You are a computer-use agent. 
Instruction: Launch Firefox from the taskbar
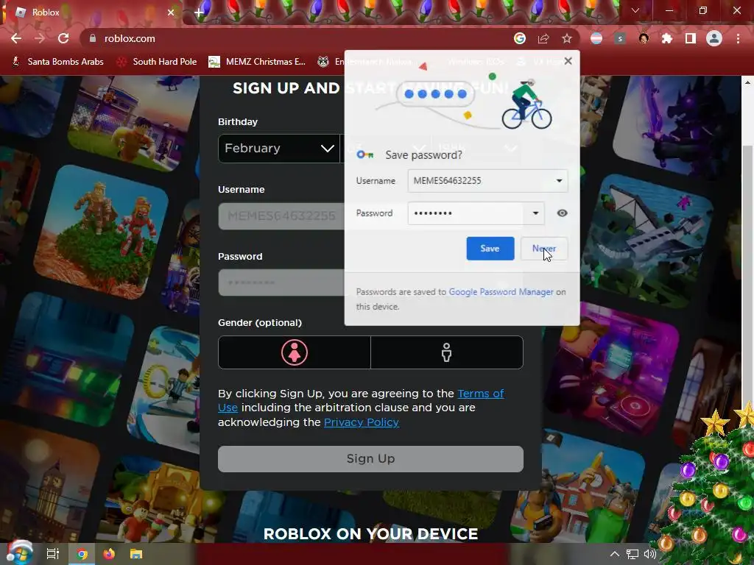[x=109, y=554]
